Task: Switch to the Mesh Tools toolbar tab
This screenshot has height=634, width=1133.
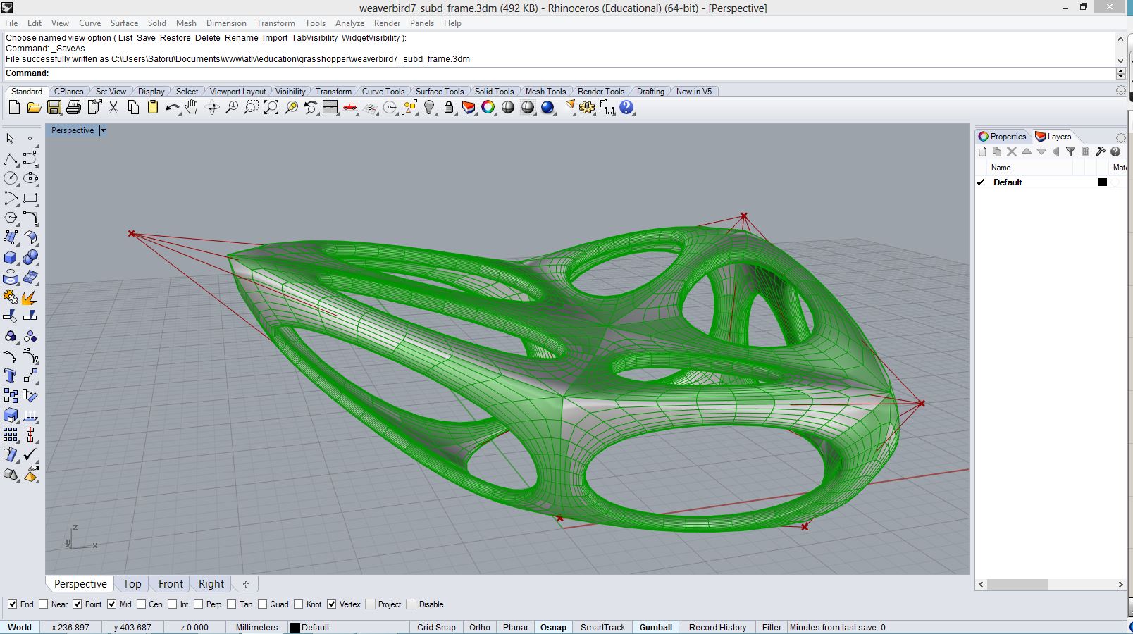Action: coord(545,92)
